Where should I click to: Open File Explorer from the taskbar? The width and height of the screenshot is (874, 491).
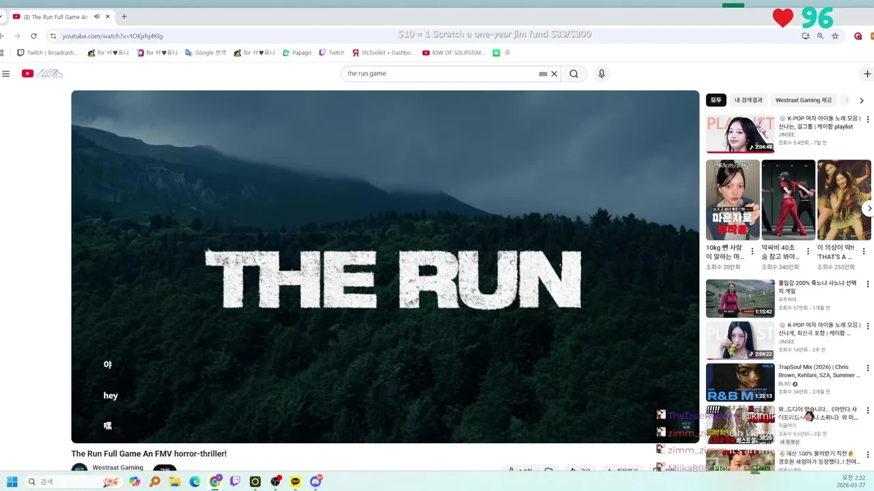175,481
